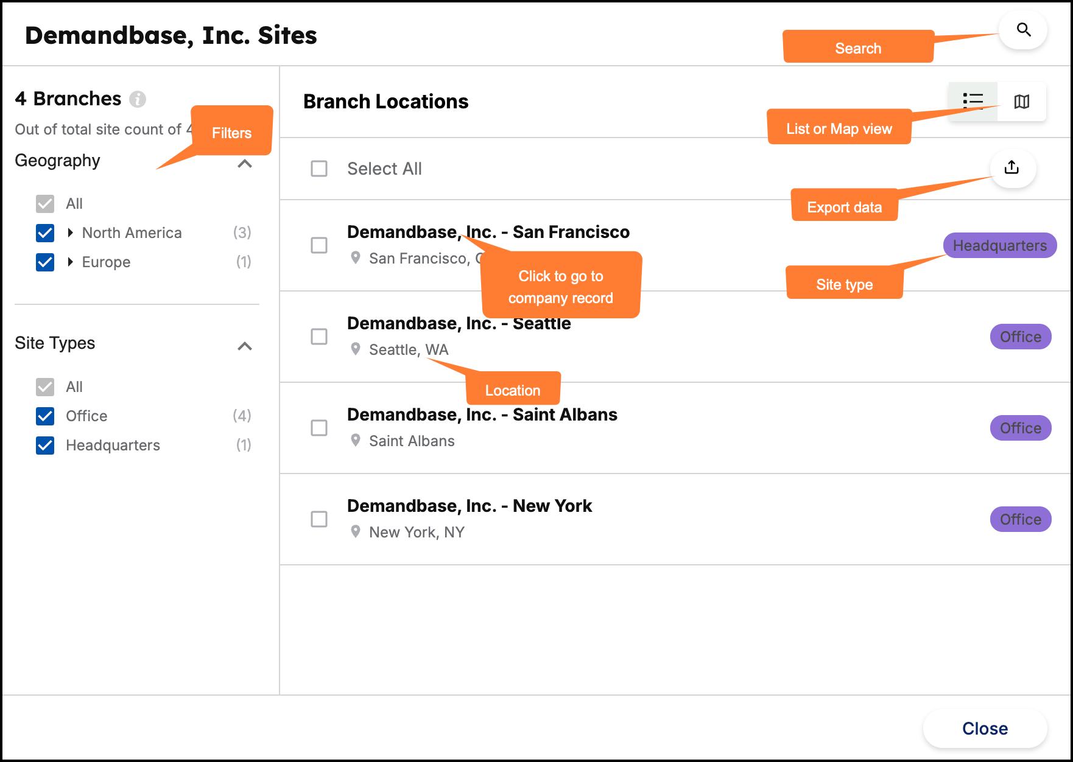Open Demandbase, Inc. - Seattle record
The height and width of the screenshot is (762, 1073).
(x=459, y=323)
